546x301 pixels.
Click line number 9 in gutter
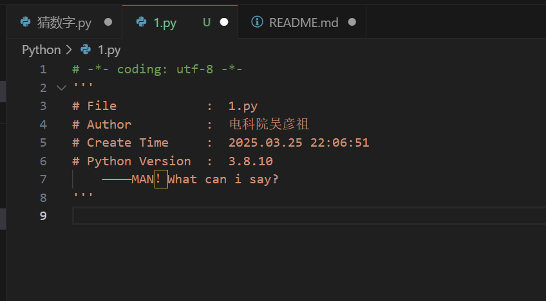coord(43,215)
